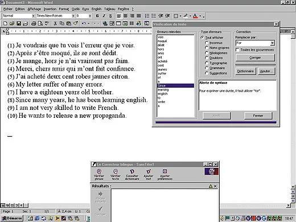Image resolution: width=296 pixels, height=222 pixels.
Task: Open the Démarrer start button
Action: [12, 218]
